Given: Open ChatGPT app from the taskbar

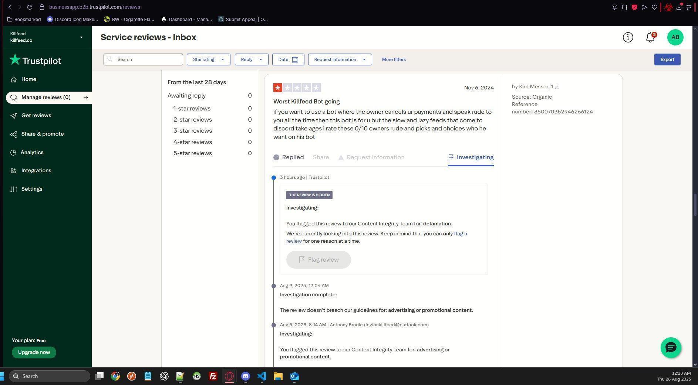Looking at the screenshot, I should [x=164, y=376].
